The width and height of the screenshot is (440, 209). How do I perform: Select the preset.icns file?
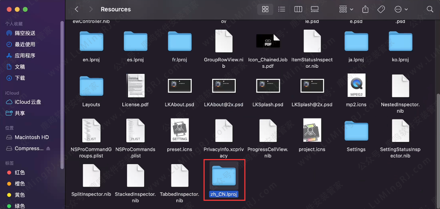[x=180, y=131]
